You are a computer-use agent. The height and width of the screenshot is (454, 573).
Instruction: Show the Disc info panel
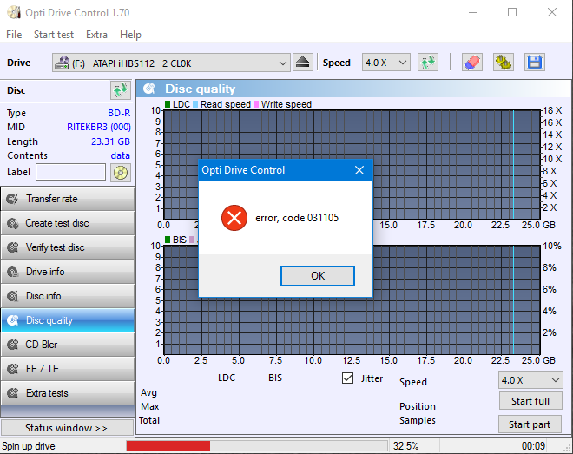[x=68, y=296]
